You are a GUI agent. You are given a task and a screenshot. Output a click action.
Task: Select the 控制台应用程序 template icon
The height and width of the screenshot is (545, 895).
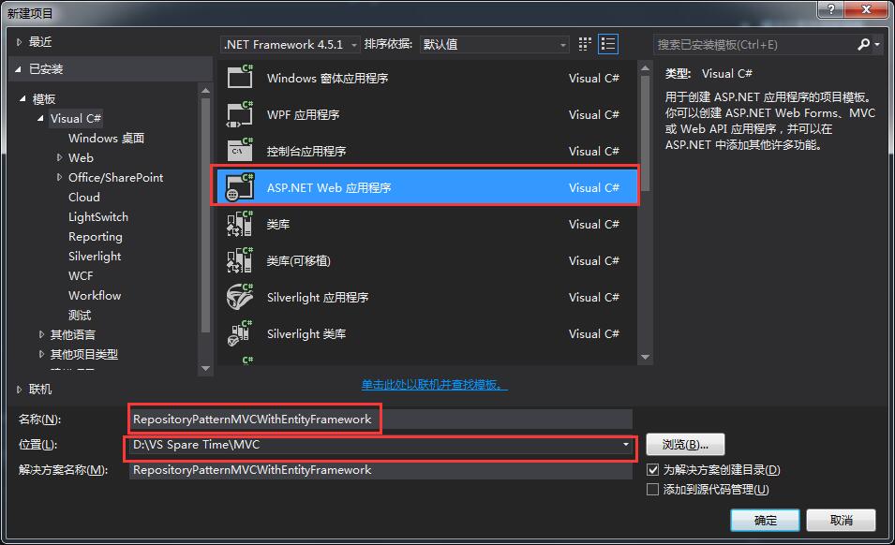[240, 151]
